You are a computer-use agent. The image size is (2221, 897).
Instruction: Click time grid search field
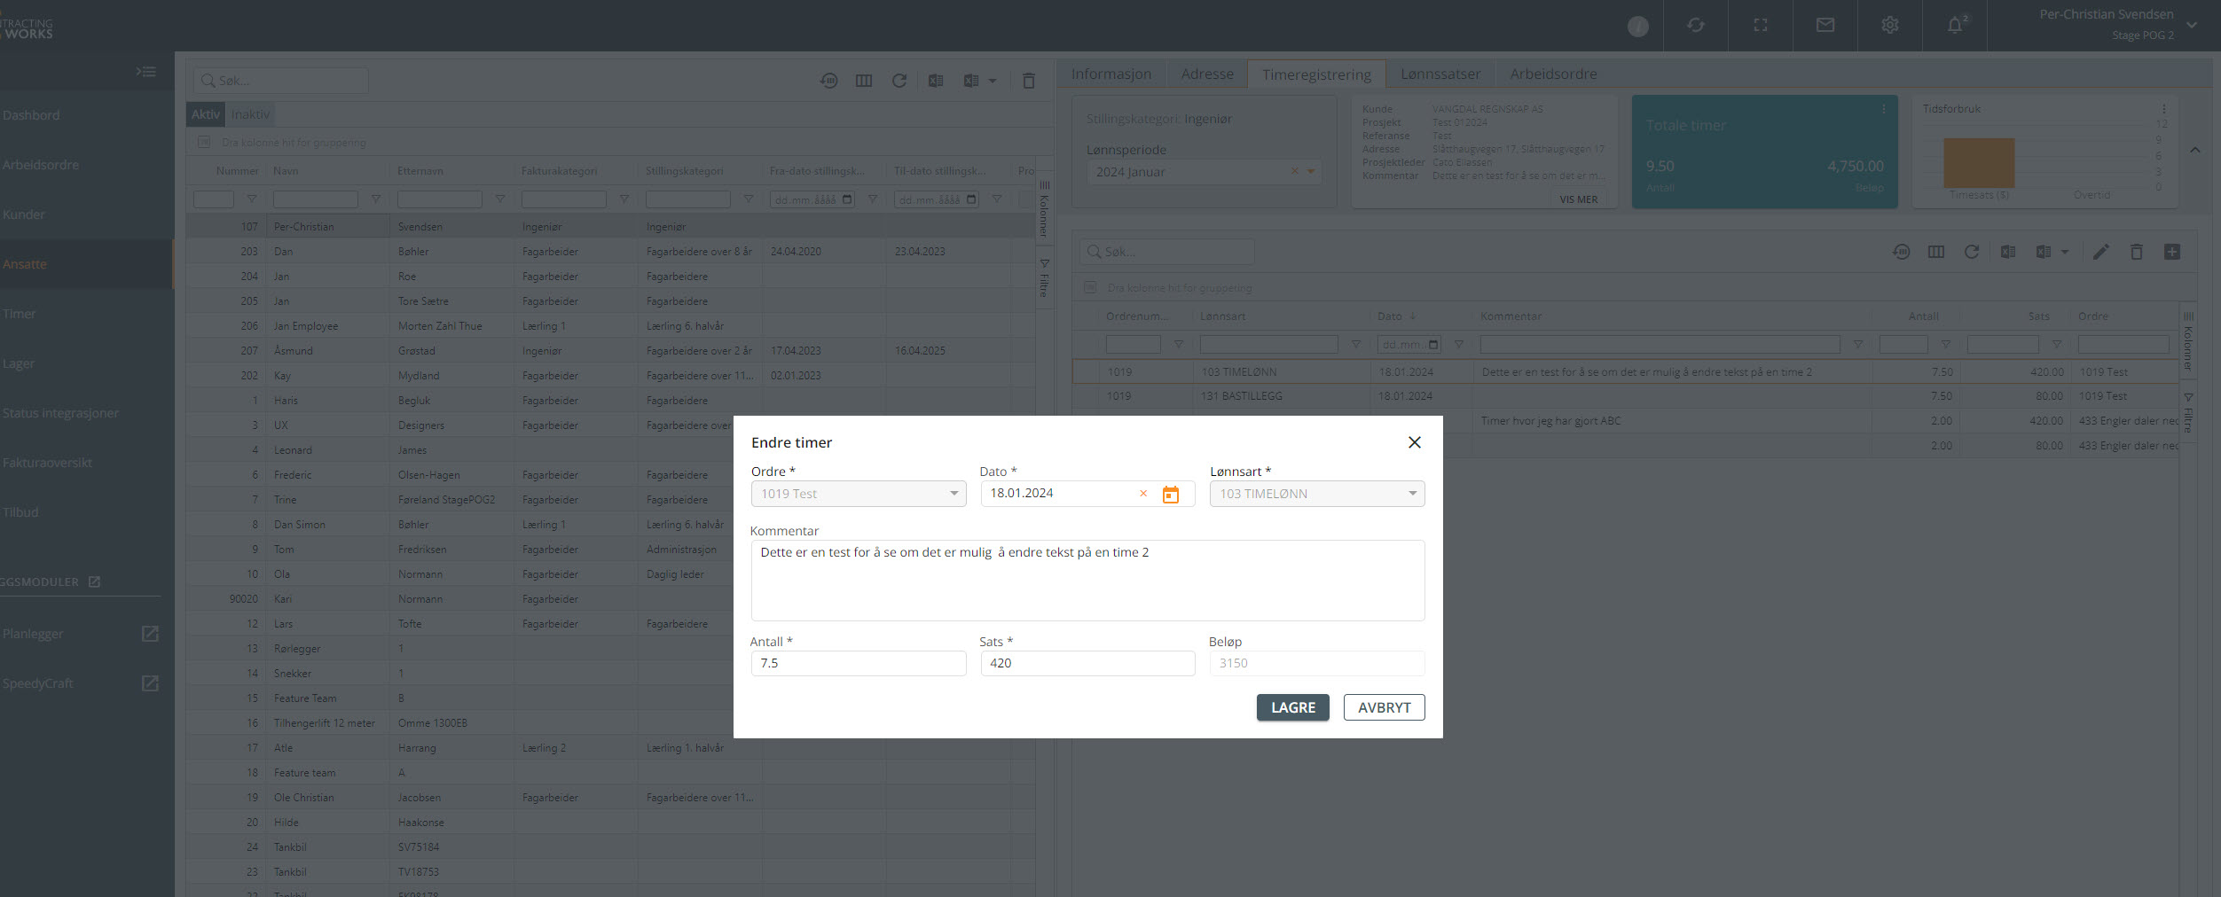click(x=1167, y=252)
